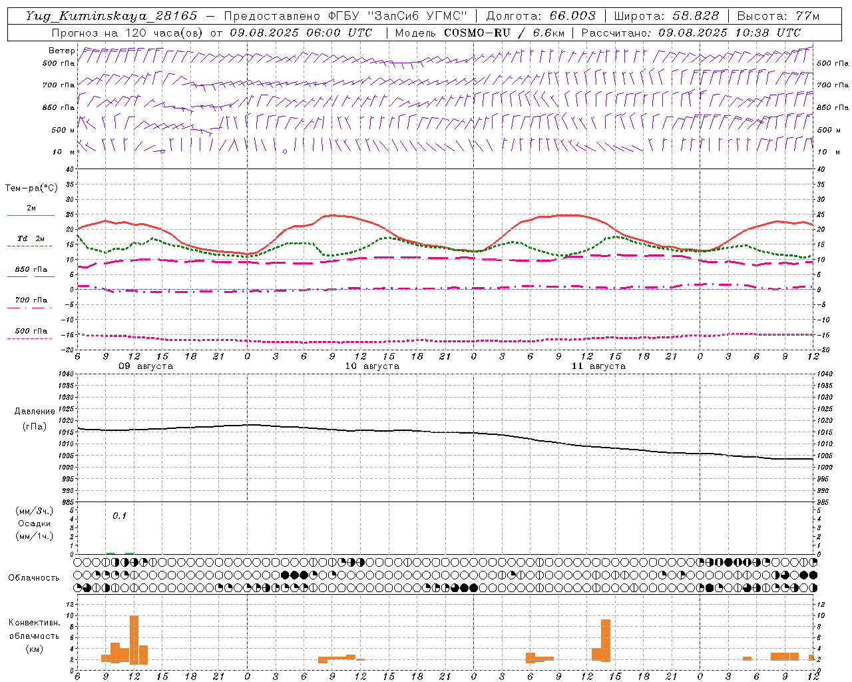Click the Конвективн. label
Viewport: 852px width, 682px height.
pyautogui.click(x=34, y=623)
